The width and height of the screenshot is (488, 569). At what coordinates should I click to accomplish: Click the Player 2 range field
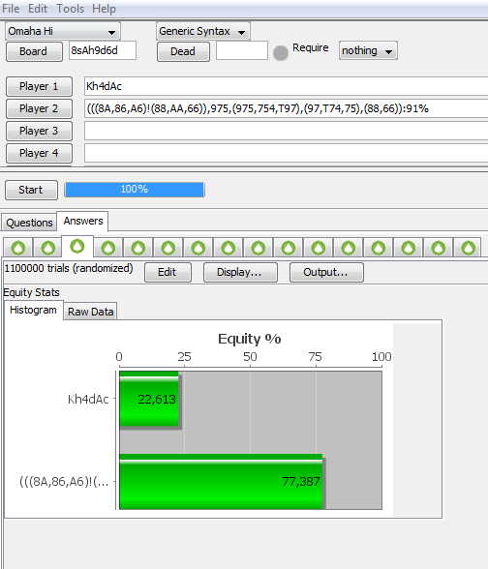287,108
